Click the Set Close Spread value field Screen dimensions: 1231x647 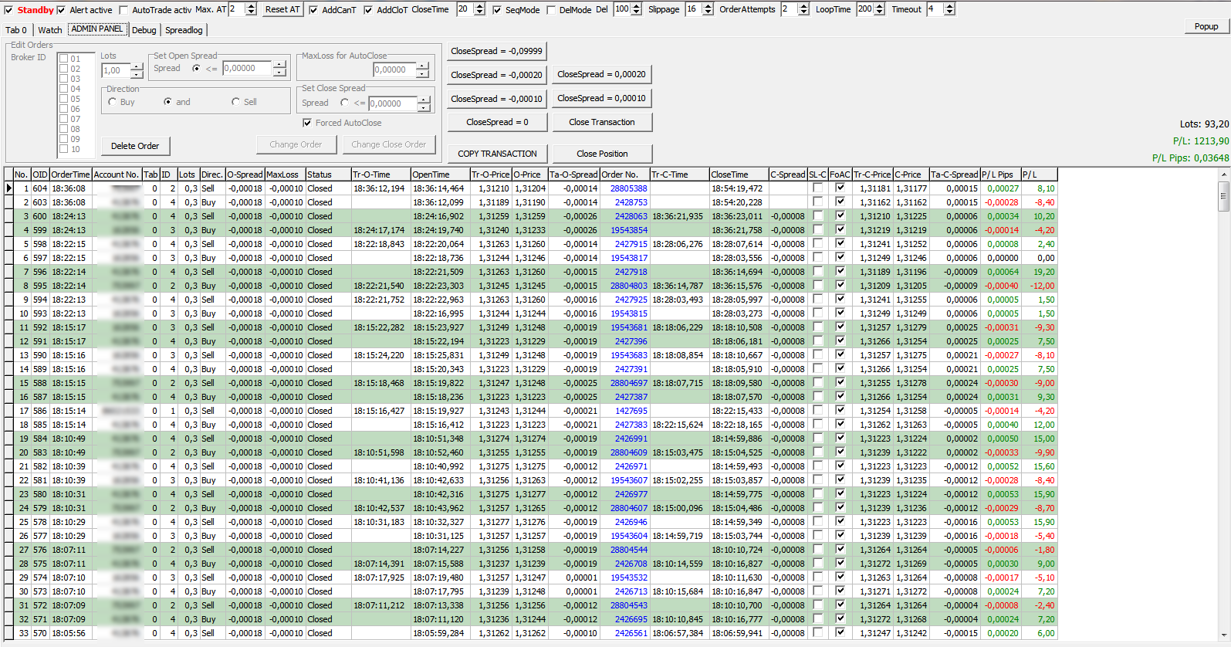tap(393, 103)
